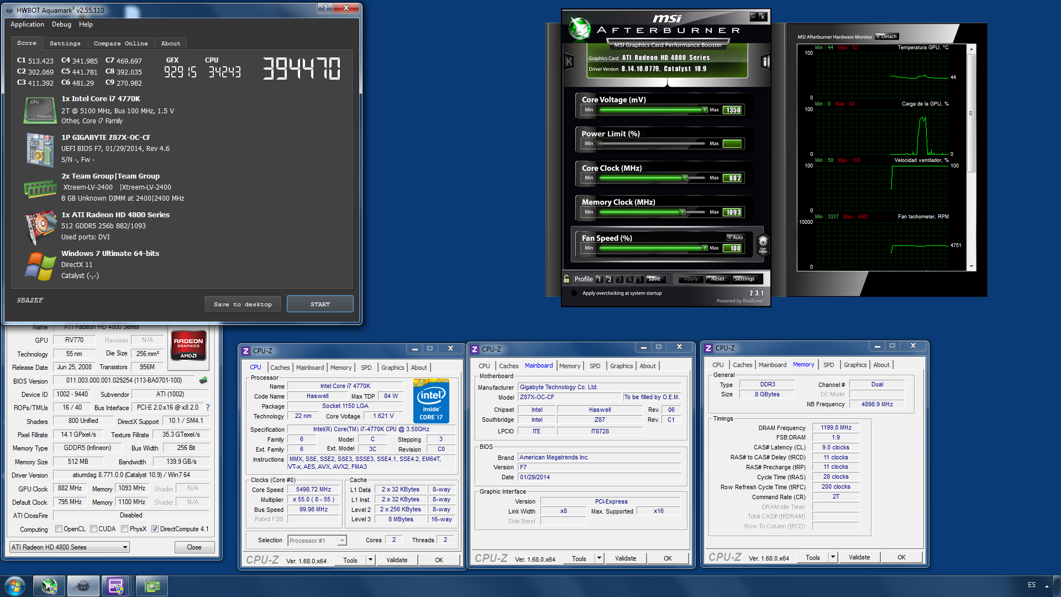Click the CPU icon in Aquamark results
The width and height of the screenshot is (1061, 597).
[x=40, y=110]
